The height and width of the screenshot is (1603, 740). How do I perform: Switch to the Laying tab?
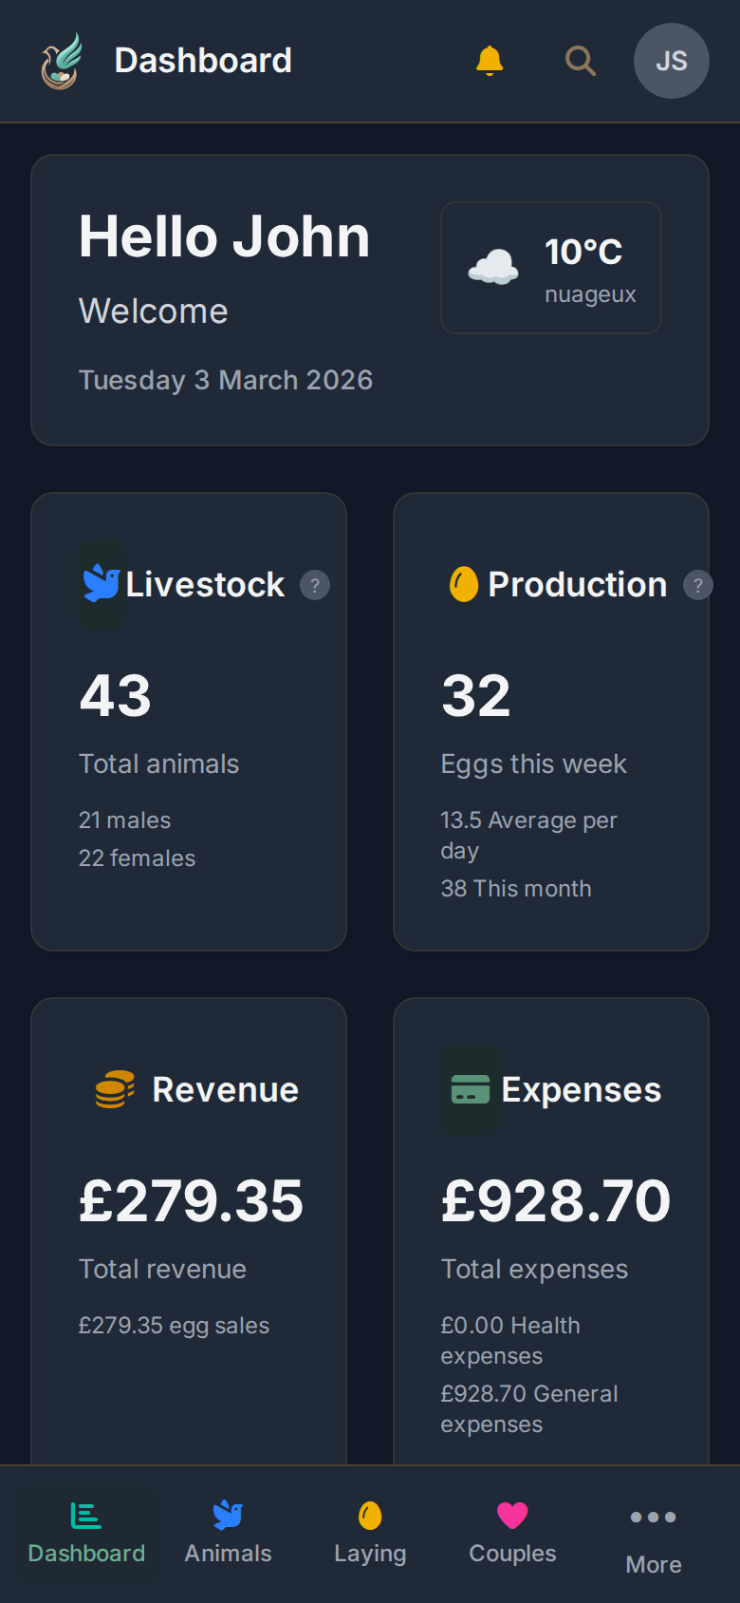pos(370,1533)
